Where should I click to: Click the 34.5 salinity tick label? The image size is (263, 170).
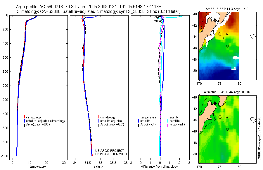point(88,163)
